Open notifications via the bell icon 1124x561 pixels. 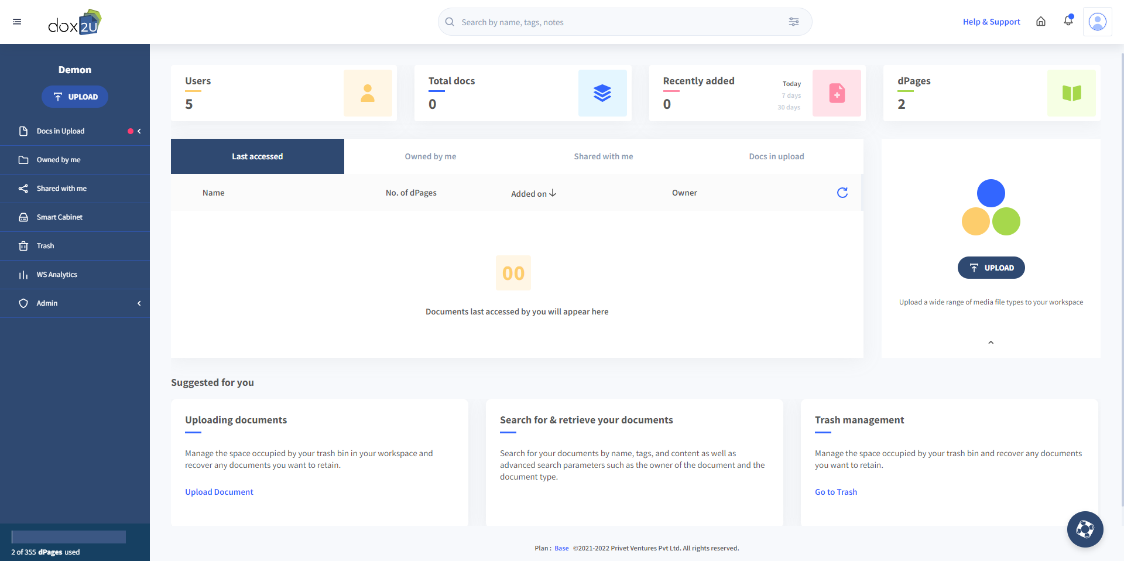[x=1068, y=21]
